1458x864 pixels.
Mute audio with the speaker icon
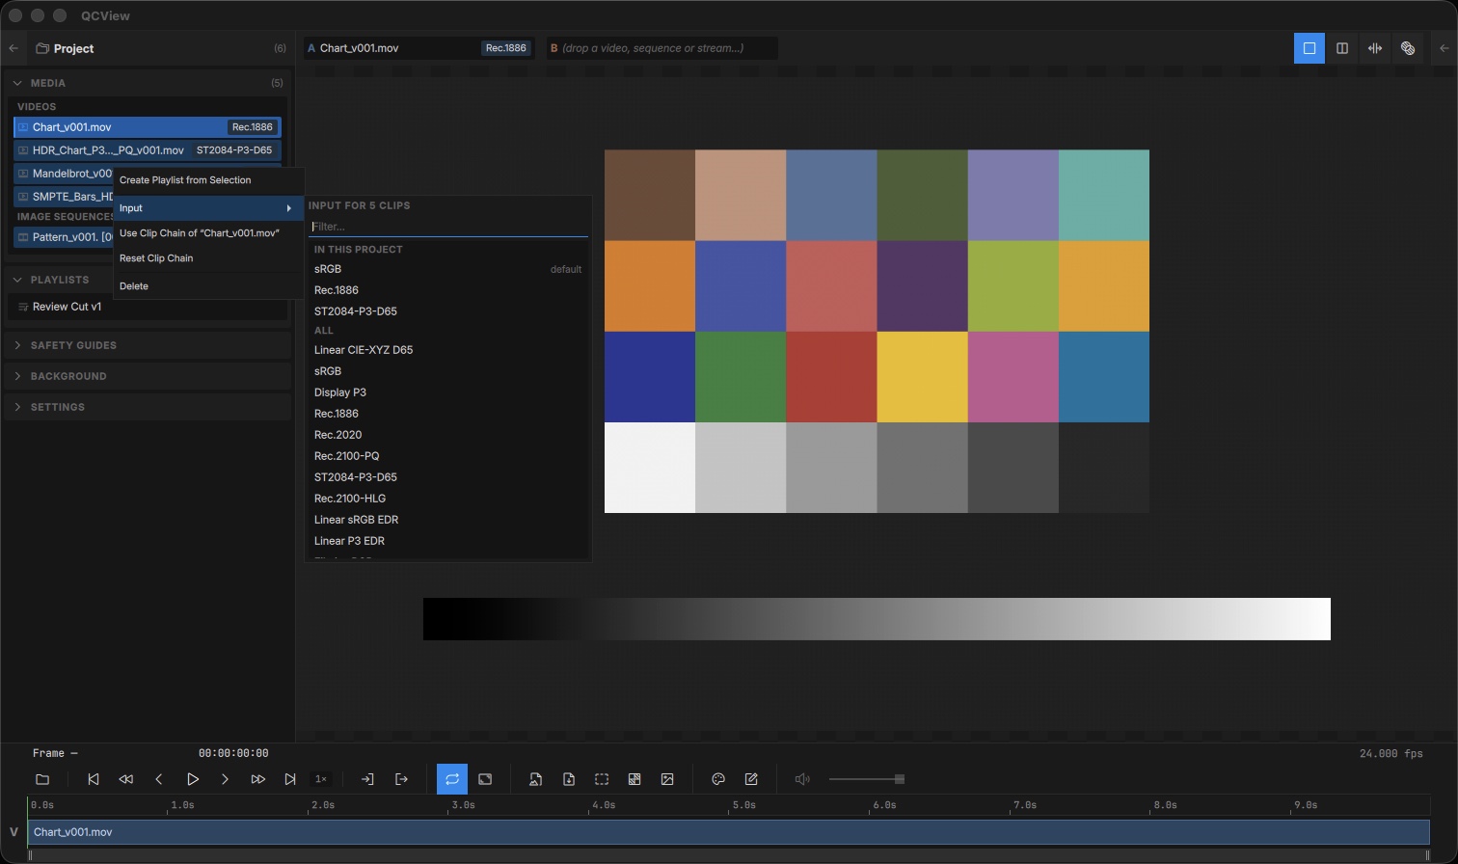[802, 779]
